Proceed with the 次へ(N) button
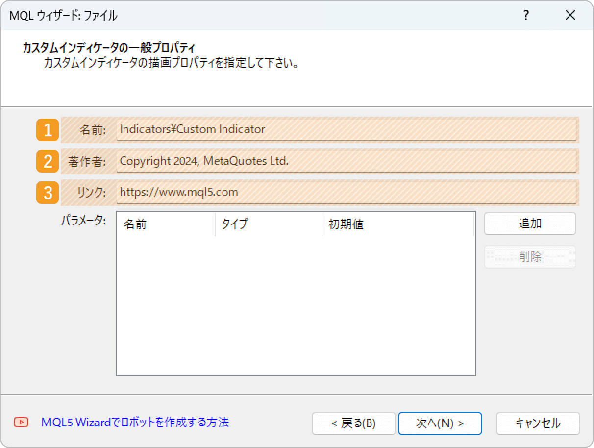 [440, 423]
